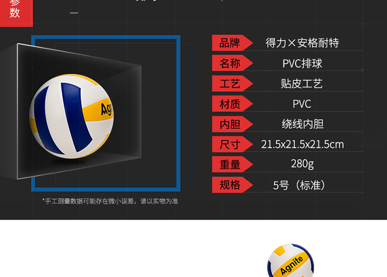387x277 pixels.
Task: Select the PVC排球 product name text
Action: tap(302, 63)
